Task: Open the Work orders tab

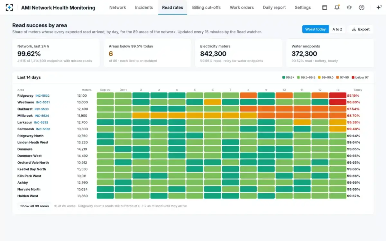Action: 242,7
